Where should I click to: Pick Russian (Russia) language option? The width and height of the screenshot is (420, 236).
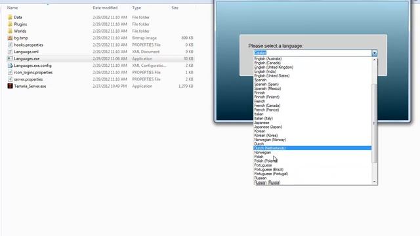click(x=267, y=182)
